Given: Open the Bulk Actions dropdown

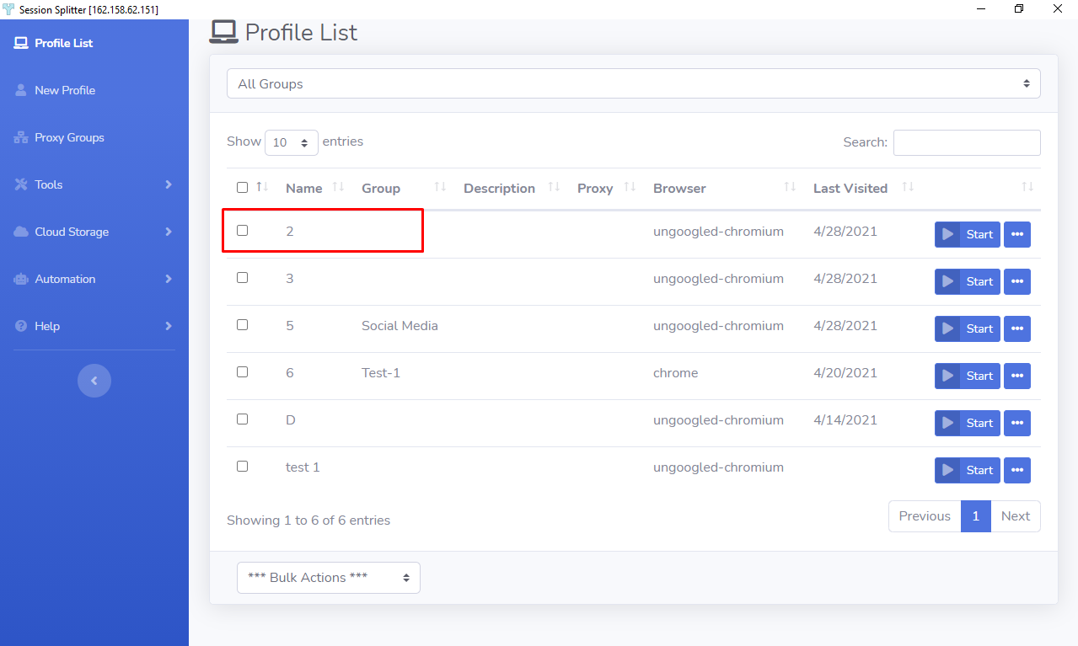Looking at the screenshot, I should pos(329,578).
